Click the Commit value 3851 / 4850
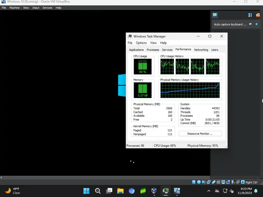The image size is (263, 197). pos(212,123)
